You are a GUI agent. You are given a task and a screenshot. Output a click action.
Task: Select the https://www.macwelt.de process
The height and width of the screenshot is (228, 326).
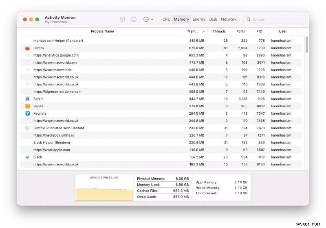(x=53, y=69)
